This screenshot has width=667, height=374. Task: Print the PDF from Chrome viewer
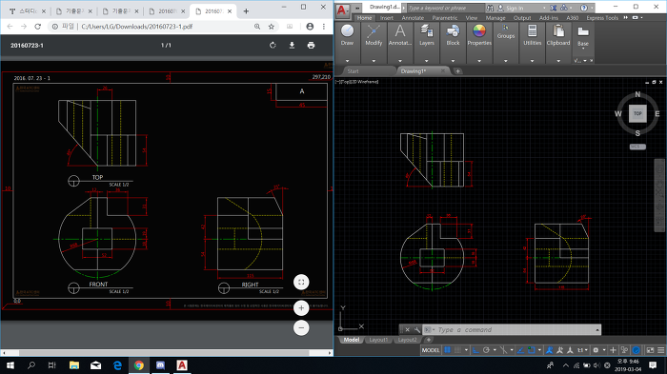pyautogui.click(x=311, y=45)
